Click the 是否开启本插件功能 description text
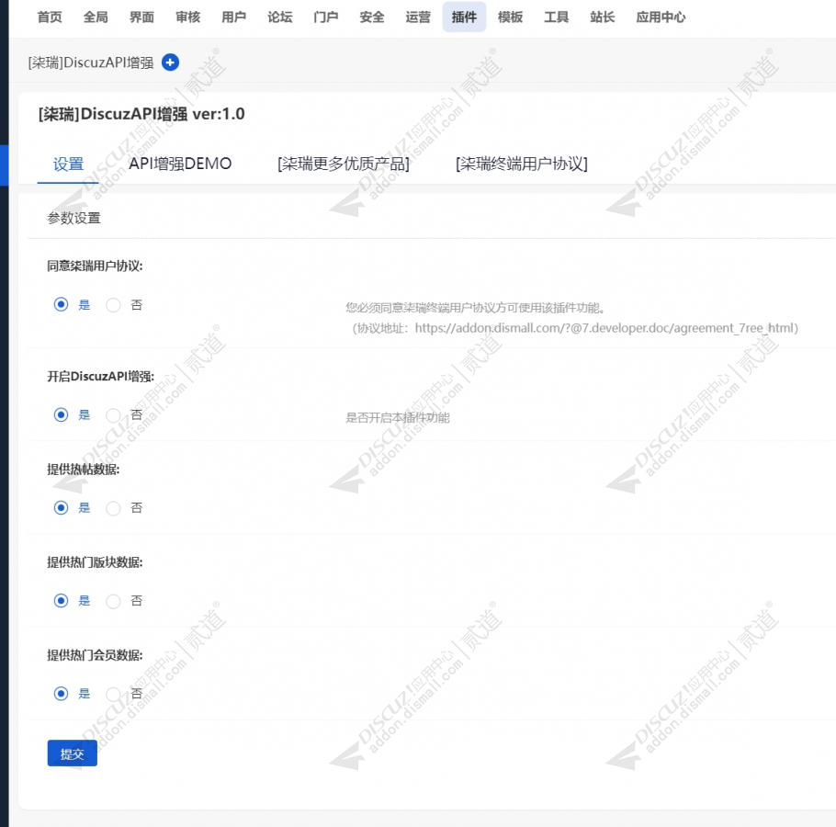Viewport: 836px width, 827px height. tap(398, 417)
